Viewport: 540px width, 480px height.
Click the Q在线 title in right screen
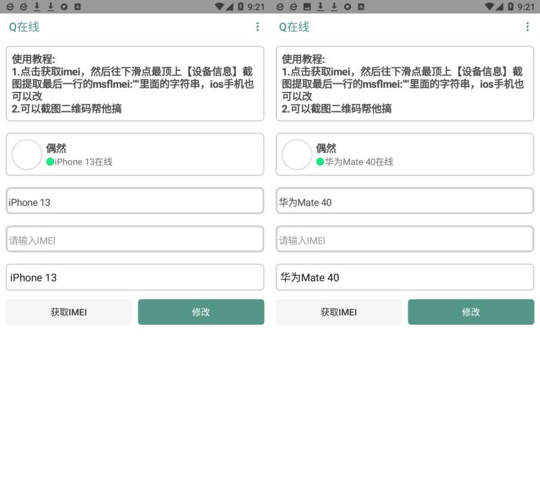point(294,27)
